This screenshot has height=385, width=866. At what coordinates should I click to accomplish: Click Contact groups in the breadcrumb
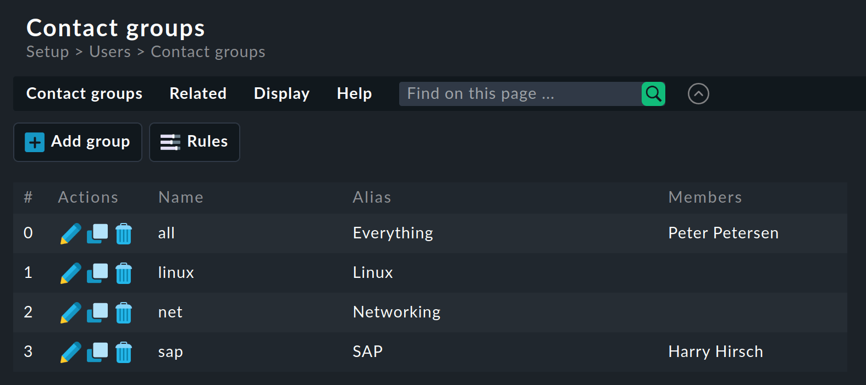tap(208, 52)
